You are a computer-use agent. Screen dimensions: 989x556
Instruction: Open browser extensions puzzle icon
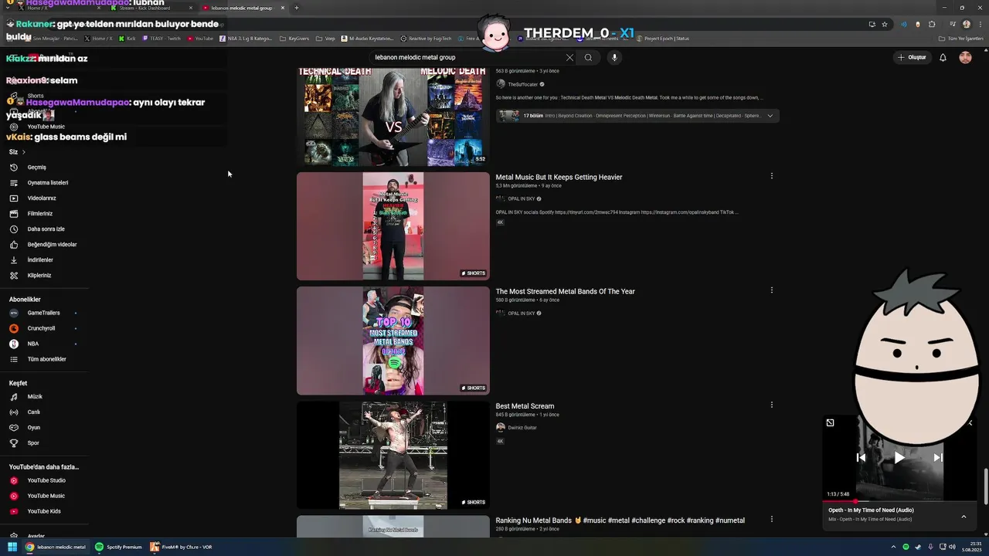click(x=932, y=24)
